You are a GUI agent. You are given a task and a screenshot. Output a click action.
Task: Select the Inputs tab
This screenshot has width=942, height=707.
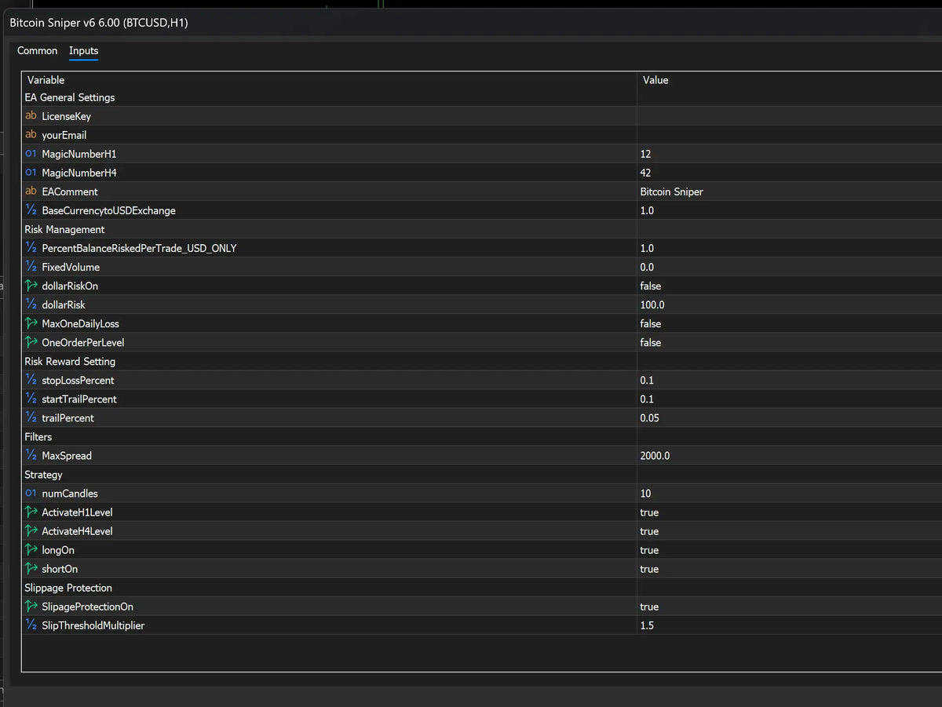(83, 51)
